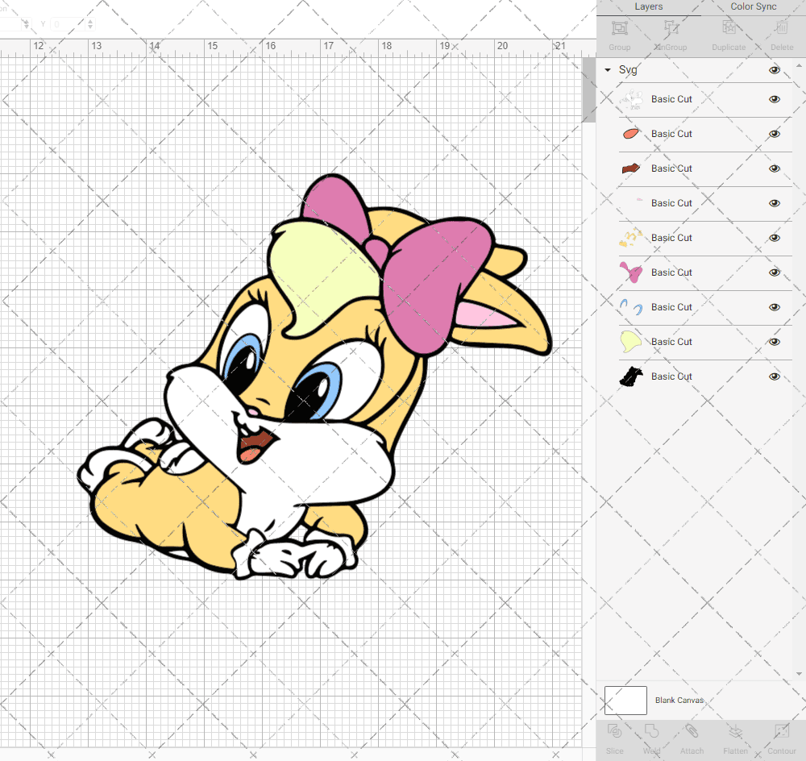Select the pink bow layer thumbnail
The width and height of the screenshot is (806, 761).
coord(631,272)
